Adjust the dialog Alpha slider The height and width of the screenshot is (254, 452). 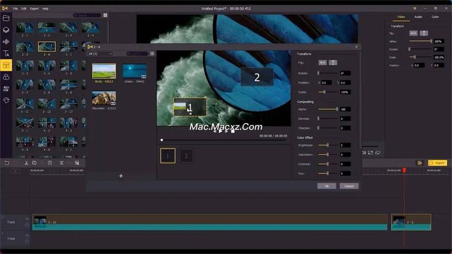click(x=328, y=109)
